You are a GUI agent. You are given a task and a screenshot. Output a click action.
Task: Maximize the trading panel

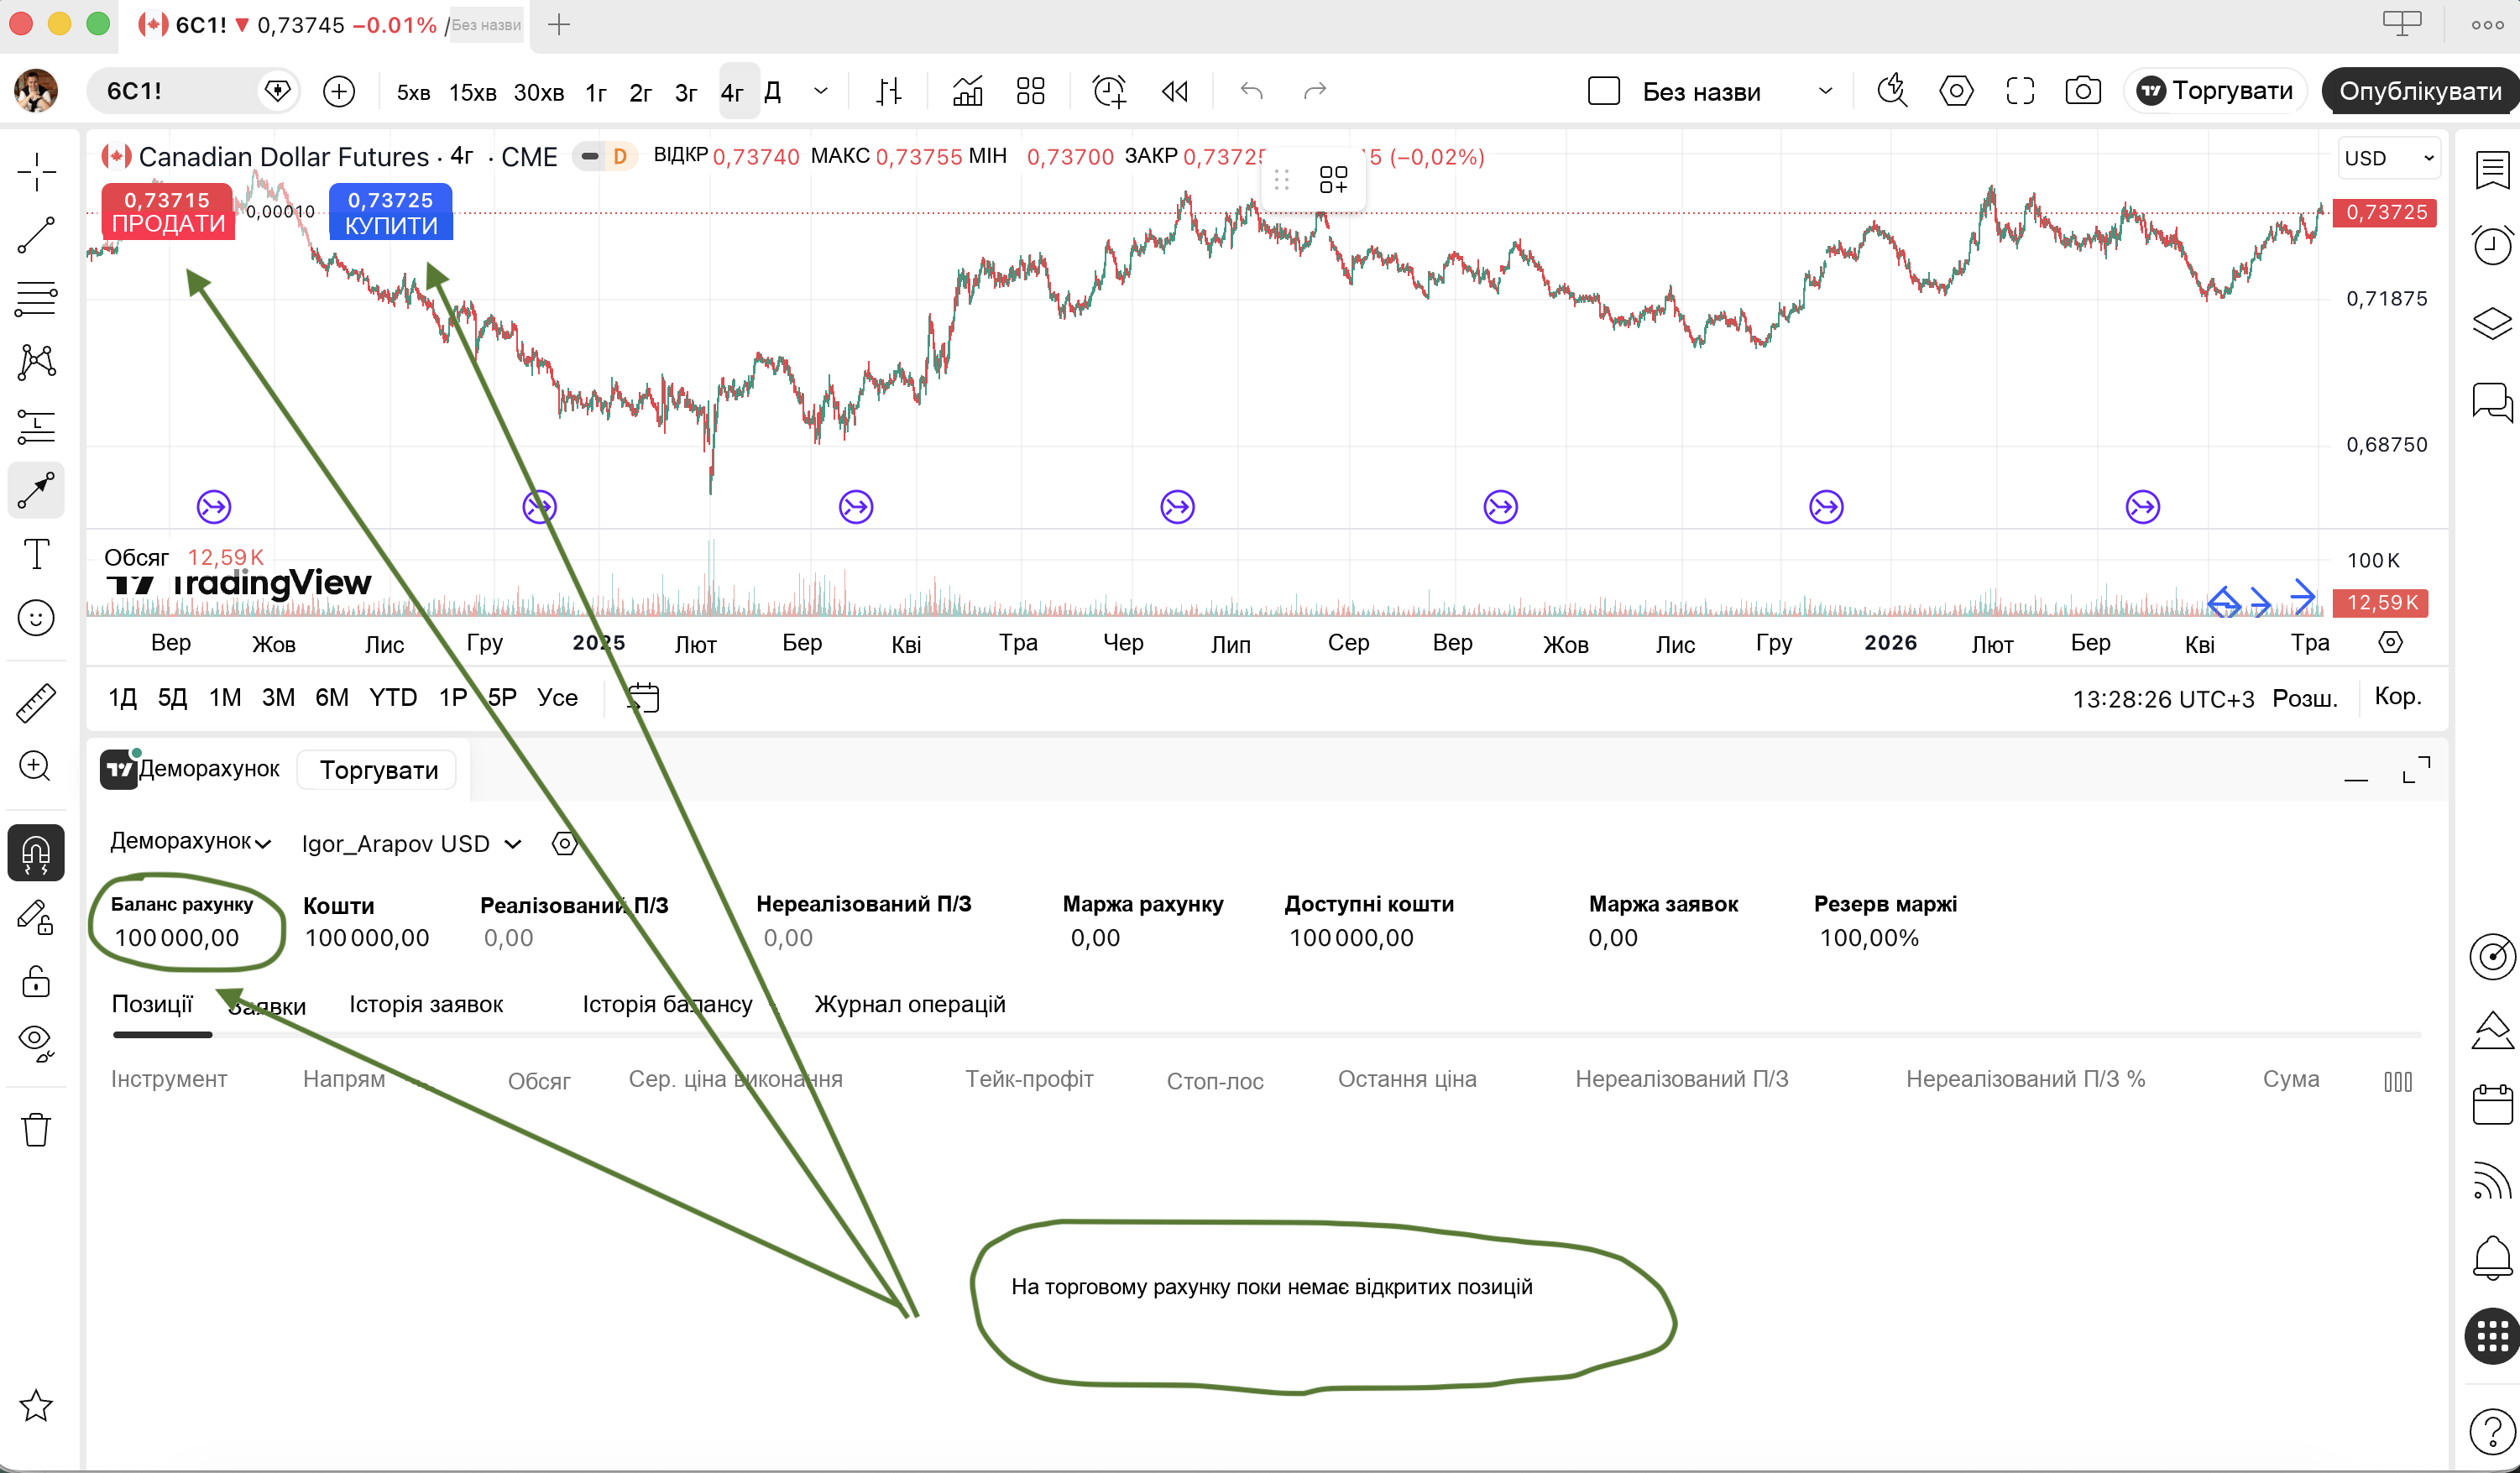pyautogui.click(x=2416, y=769)
